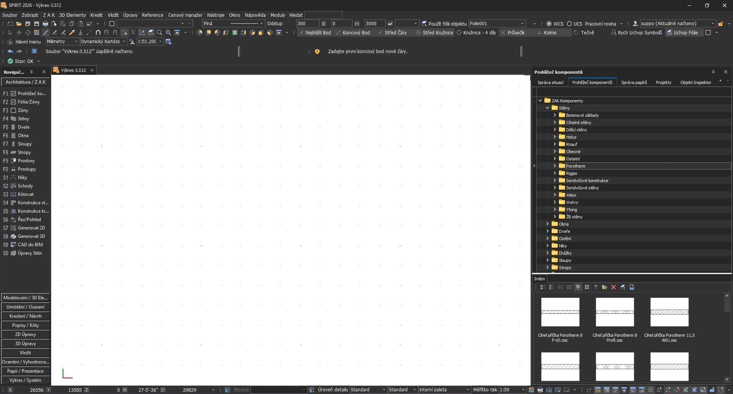This screenshot has width=733, height=394.
Task: Collapse the Stěny folder in tree
Action: point(547,108)
